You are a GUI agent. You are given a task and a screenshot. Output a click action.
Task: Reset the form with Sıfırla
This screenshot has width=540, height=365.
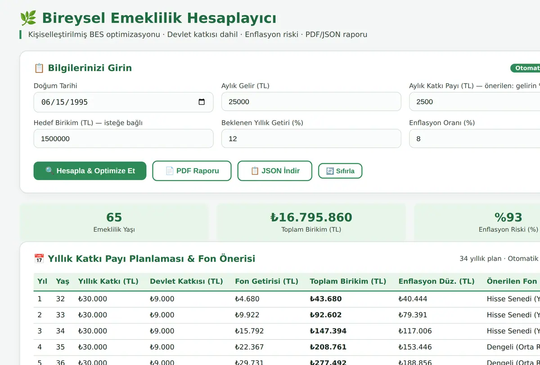340,171
